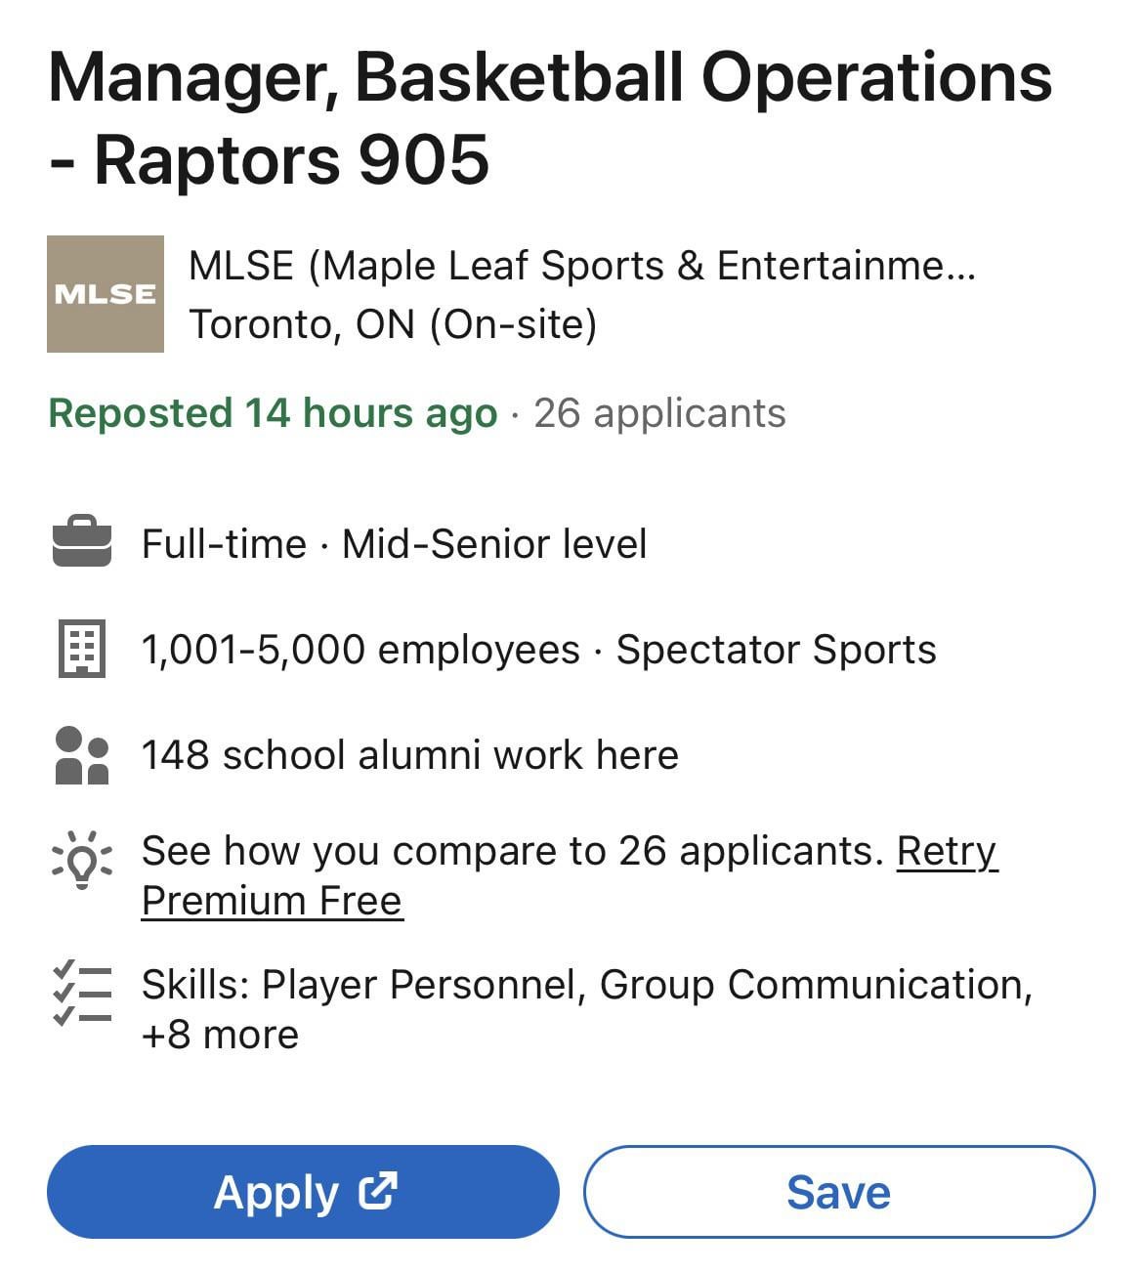This screenshot has height=1272, width=1143.
Task: Open the MLSE company name link
Action: [581, 266]
